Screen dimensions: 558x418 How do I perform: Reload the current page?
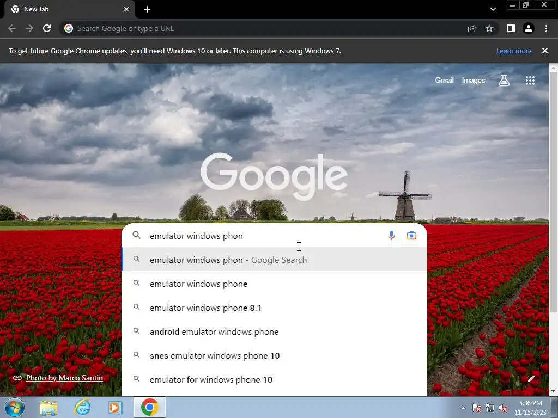tap(47, 28)
